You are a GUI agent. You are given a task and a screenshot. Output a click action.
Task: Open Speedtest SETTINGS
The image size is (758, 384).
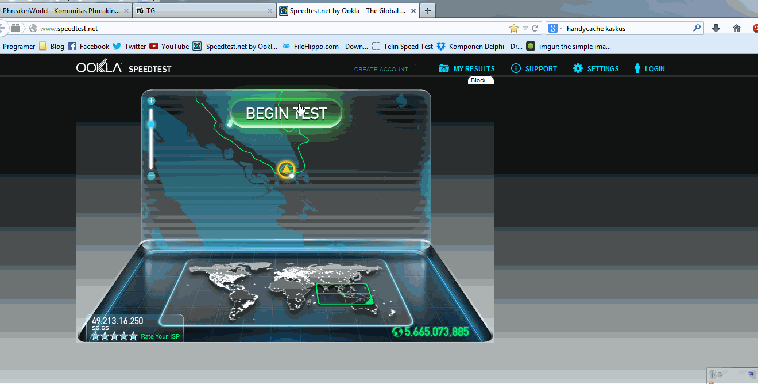click(596, 68)
